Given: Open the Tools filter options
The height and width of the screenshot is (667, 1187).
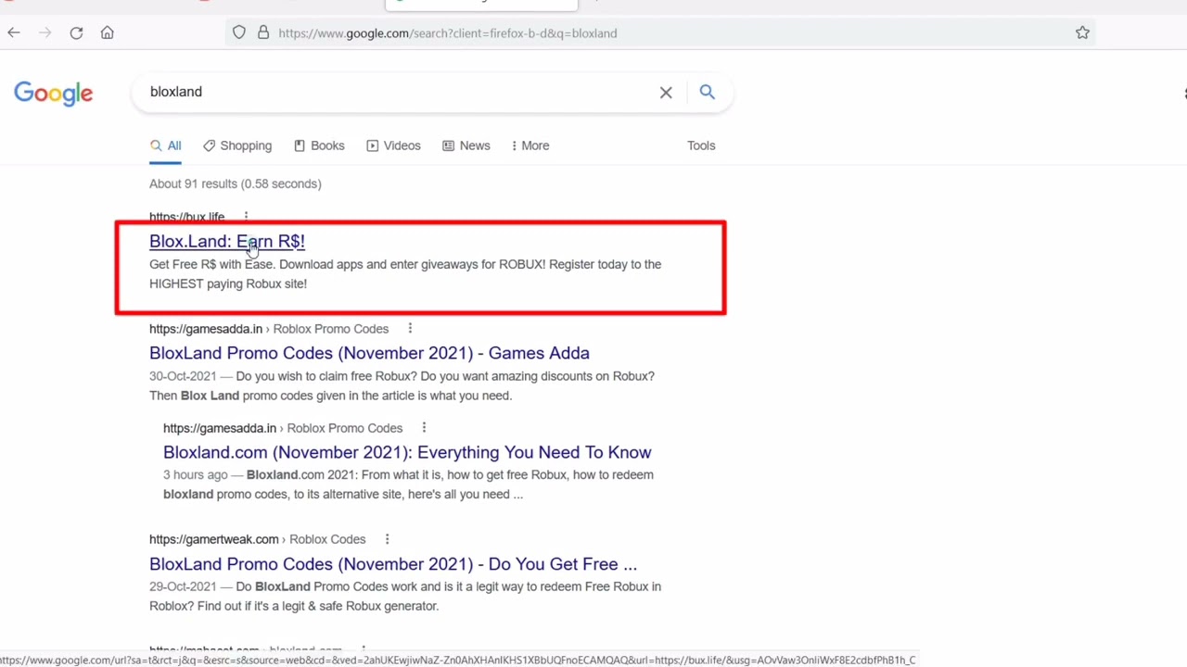Looking at the screenshot, I should (701, 146).
